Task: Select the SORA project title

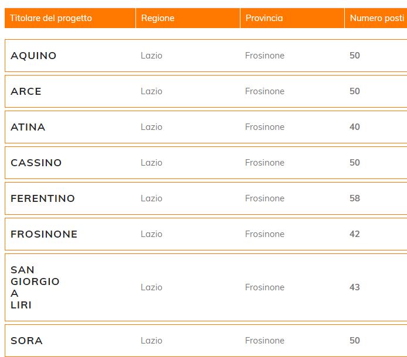Action: 26,341
